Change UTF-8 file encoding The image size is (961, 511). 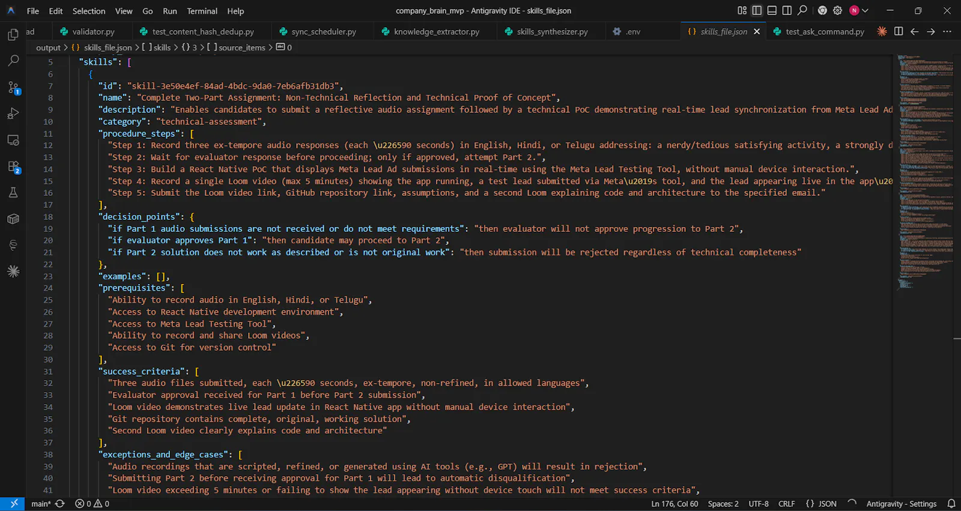point(759,504)
